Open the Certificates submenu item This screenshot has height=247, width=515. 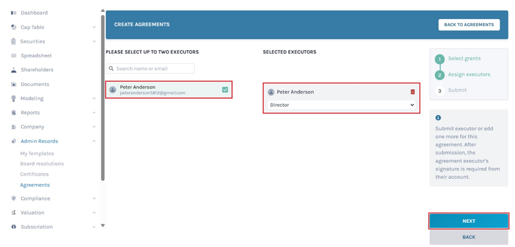(34, 174)
